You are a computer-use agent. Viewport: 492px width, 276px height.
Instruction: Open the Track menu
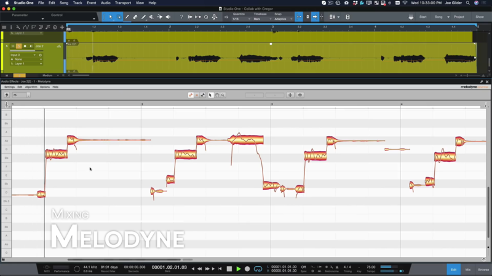[x=77, y=3]
